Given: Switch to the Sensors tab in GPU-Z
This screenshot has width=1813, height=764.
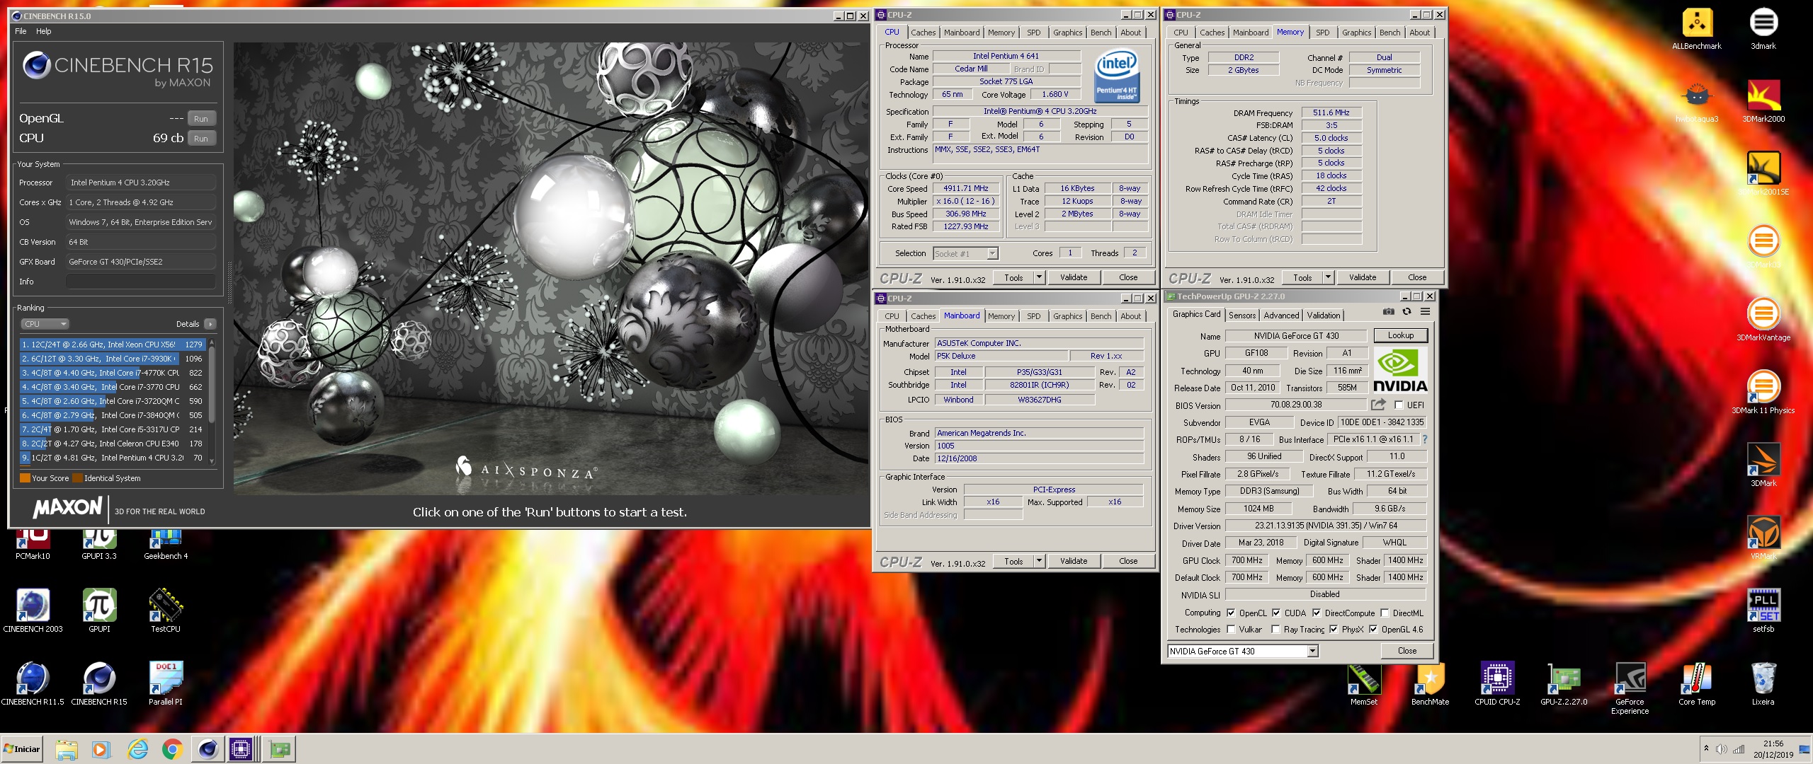Looking at the screenshot, I should (1242, 316).
